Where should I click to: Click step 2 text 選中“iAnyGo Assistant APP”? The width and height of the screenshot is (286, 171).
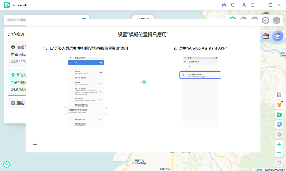point(200,48)
